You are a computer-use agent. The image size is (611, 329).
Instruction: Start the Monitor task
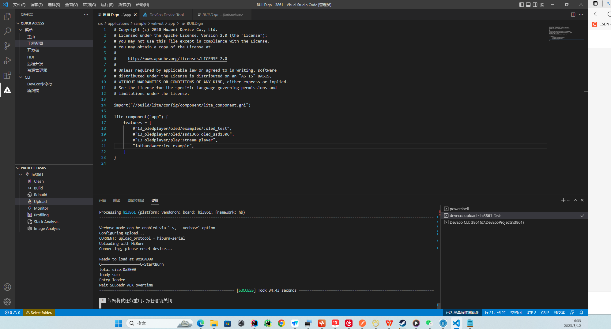pos(41,208)
